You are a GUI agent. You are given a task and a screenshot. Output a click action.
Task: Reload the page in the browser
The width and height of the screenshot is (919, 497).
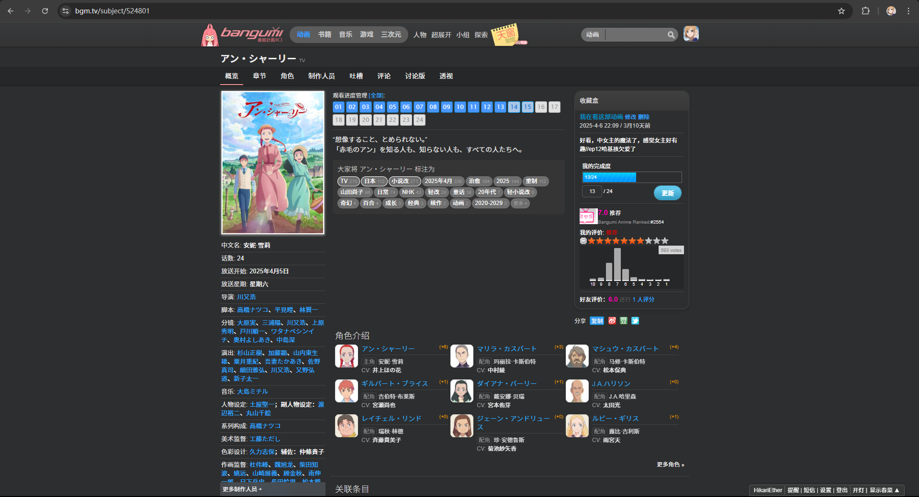pos(45,11)
